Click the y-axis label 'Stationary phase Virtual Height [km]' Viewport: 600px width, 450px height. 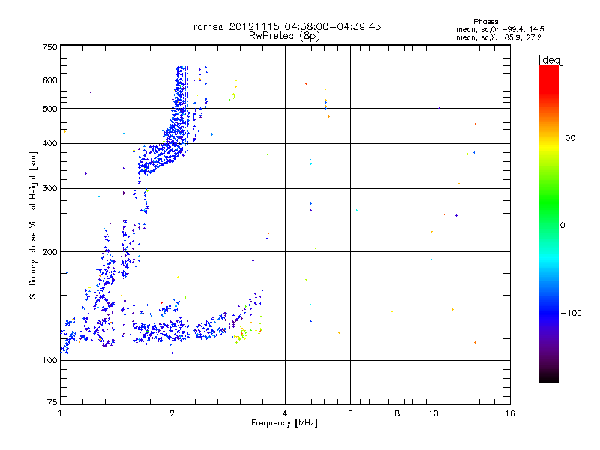(32, 225)
